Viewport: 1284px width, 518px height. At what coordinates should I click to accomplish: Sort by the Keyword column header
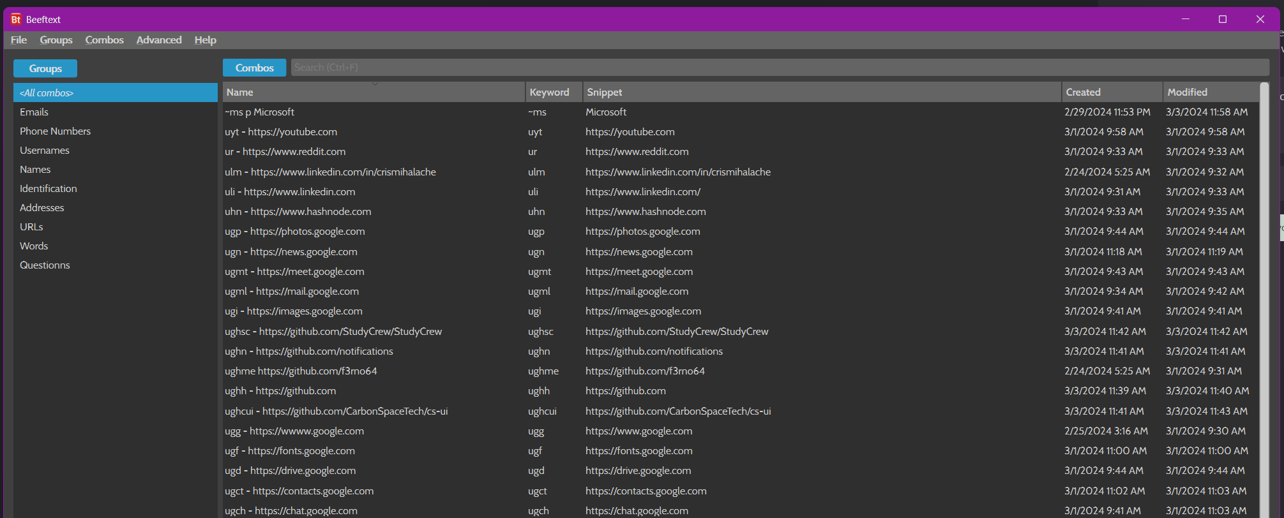click(x=554, y=92)
